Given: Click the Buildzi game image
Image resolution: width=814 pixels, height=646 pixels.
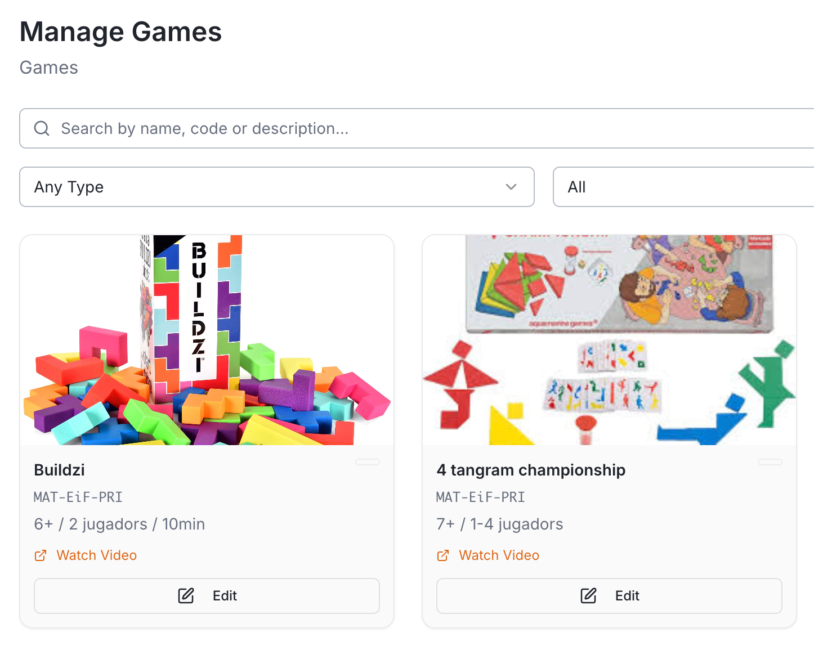Looking at the screenshot, I should pyautogui.click(x=207, y=340).
